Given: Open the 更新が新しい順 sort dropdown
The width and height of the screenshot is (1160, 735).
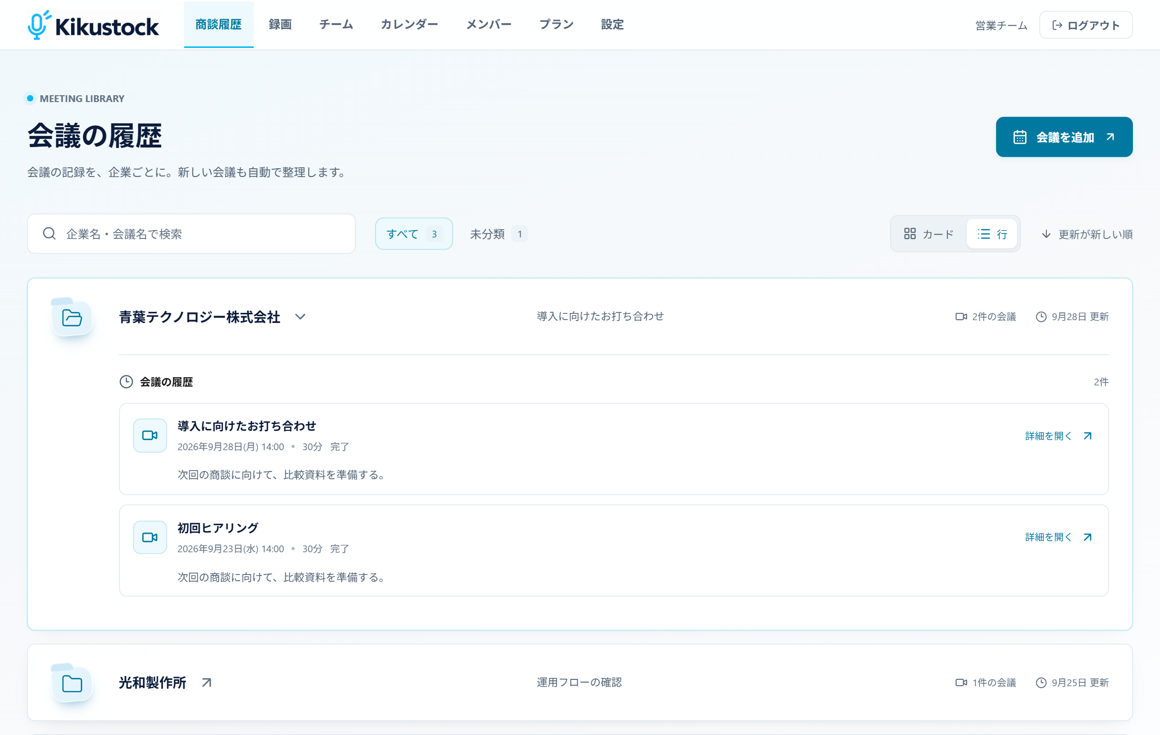Looking at the screenshot, I should tap(1087, 234).
